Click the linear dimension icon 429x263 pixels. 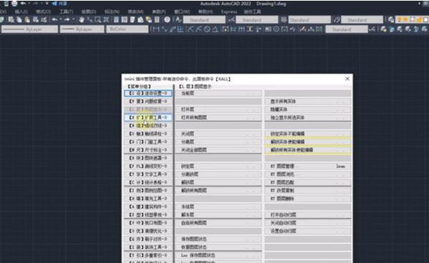(156, 29)
